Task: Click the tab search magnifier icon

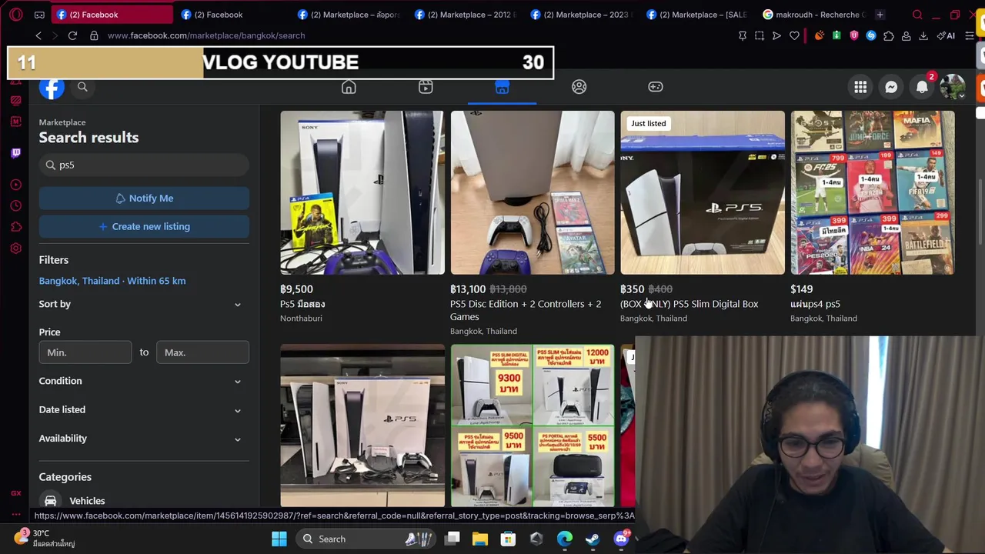Action: coord(917,15)
